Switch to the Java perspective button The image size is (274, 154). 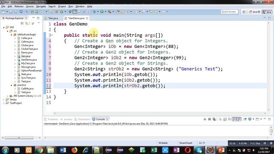[x=267, y=12]
